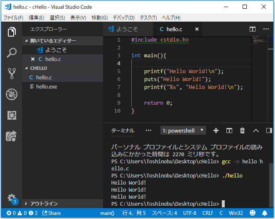Click the VS Code logo in title bar

click(x=8, y=7)
